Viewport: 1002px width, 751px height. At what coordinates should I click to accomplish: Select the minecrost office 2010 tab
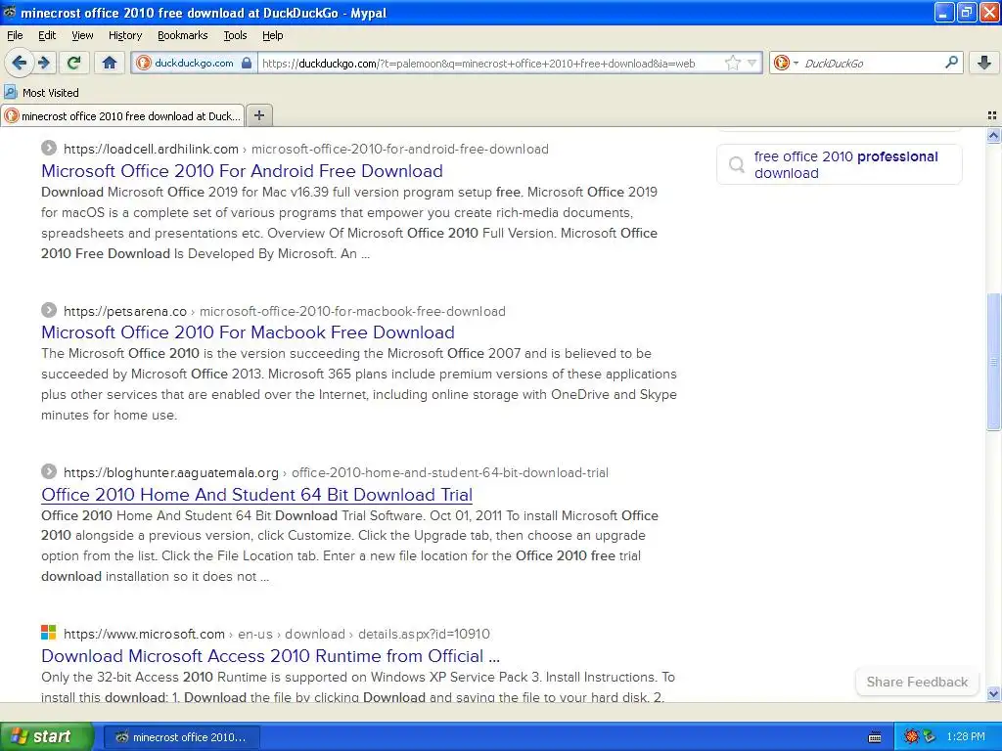point(122,115)
